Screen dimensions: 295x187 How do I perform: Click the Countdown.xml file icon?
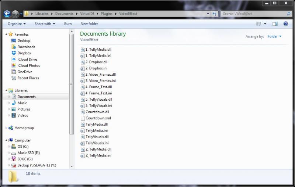83,118
